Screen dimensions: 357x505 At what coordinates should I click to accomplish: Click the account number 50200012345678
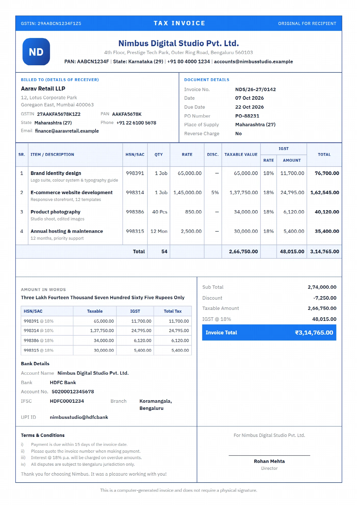tap(73, 392)
